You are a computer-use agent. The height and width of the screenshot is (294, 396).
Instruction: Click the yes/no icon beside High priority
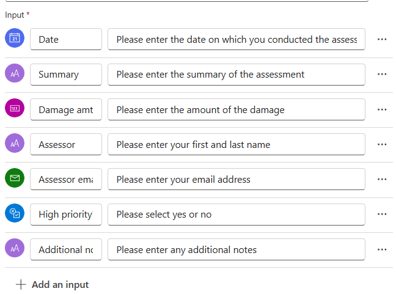15,214
